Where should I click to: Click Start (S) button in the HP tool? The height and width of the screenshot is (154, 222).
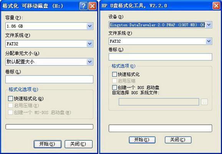coord(142,140)
